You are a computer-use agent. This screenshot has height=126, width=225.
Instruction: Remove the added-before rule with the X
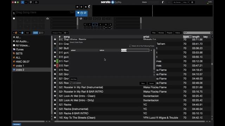pos(151,50)
